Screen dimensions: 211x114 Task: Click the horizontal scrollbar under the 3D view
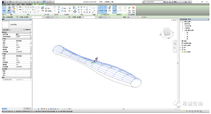tap(124, 109)
